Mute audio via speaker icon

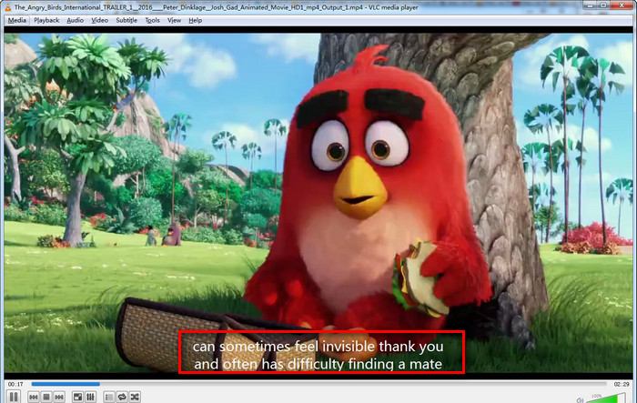coord(581,399)
